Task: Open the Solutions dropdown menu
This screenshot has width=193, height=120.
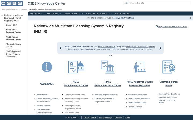Action: click(54, 14)
